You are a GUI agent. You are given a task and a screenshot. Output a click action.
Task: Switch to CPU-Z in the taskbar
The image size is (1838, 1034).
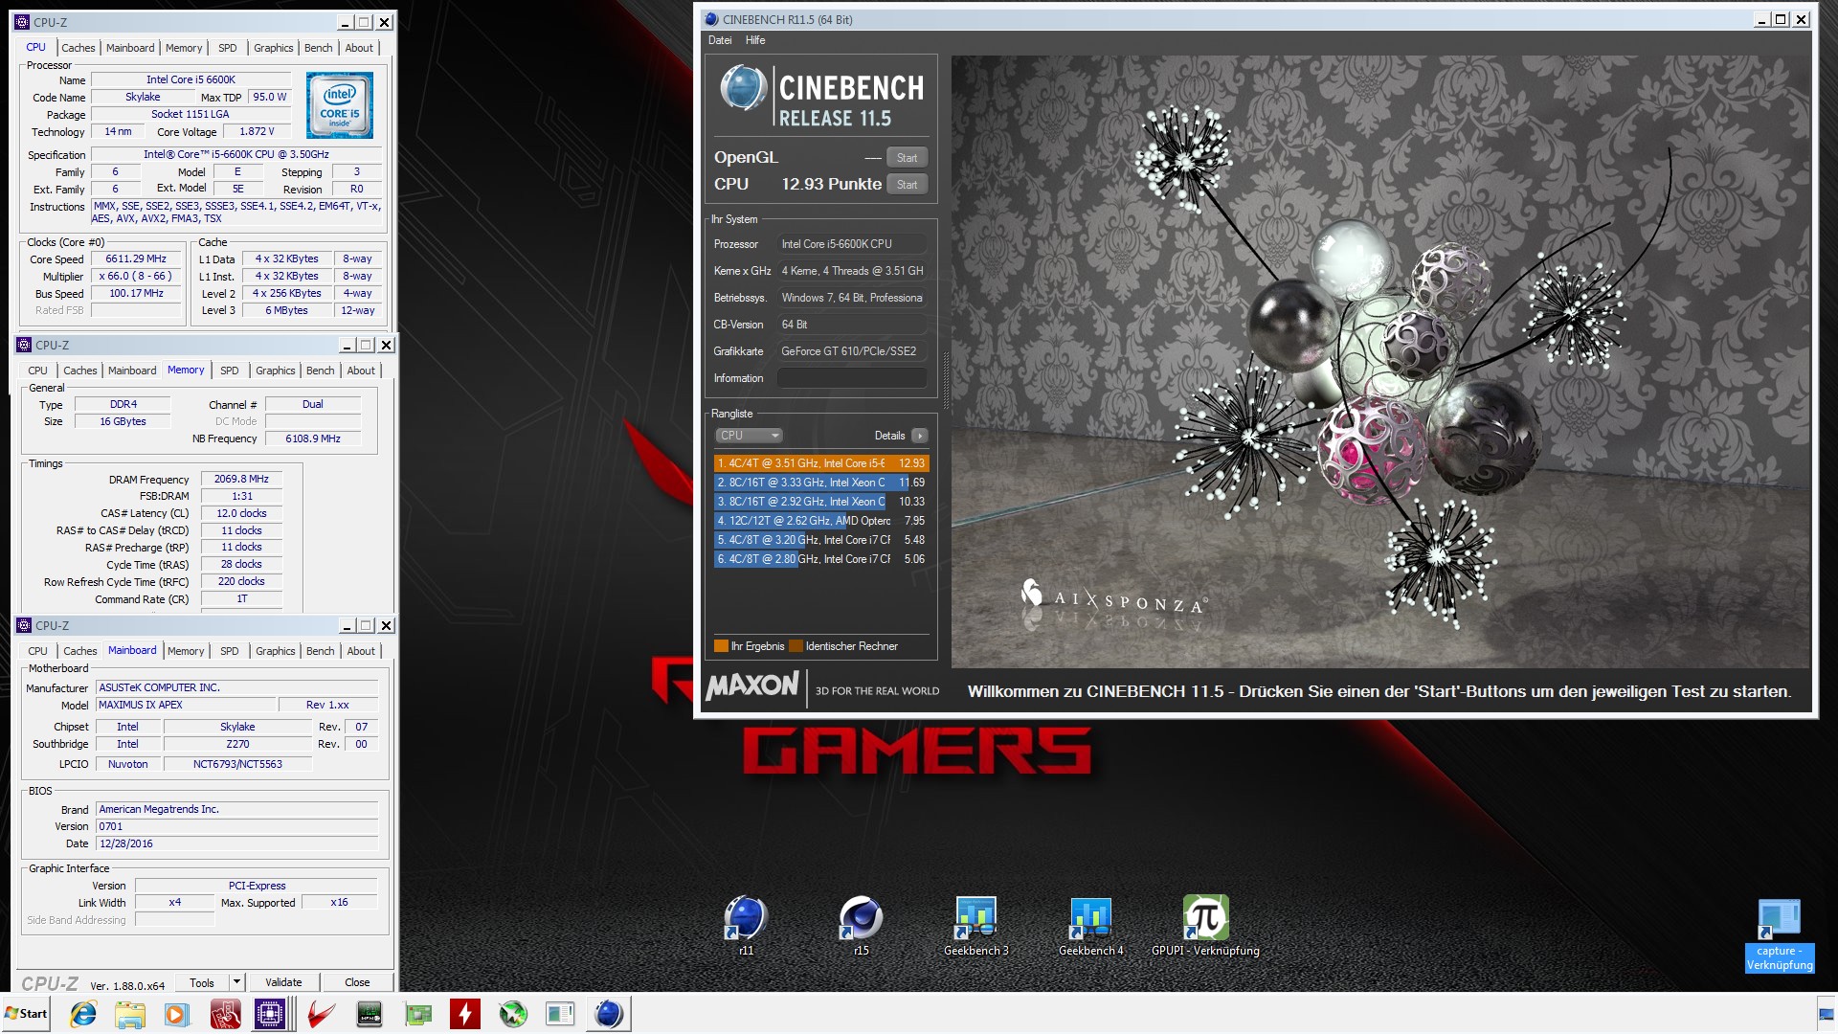click(x=270, y=1014)
